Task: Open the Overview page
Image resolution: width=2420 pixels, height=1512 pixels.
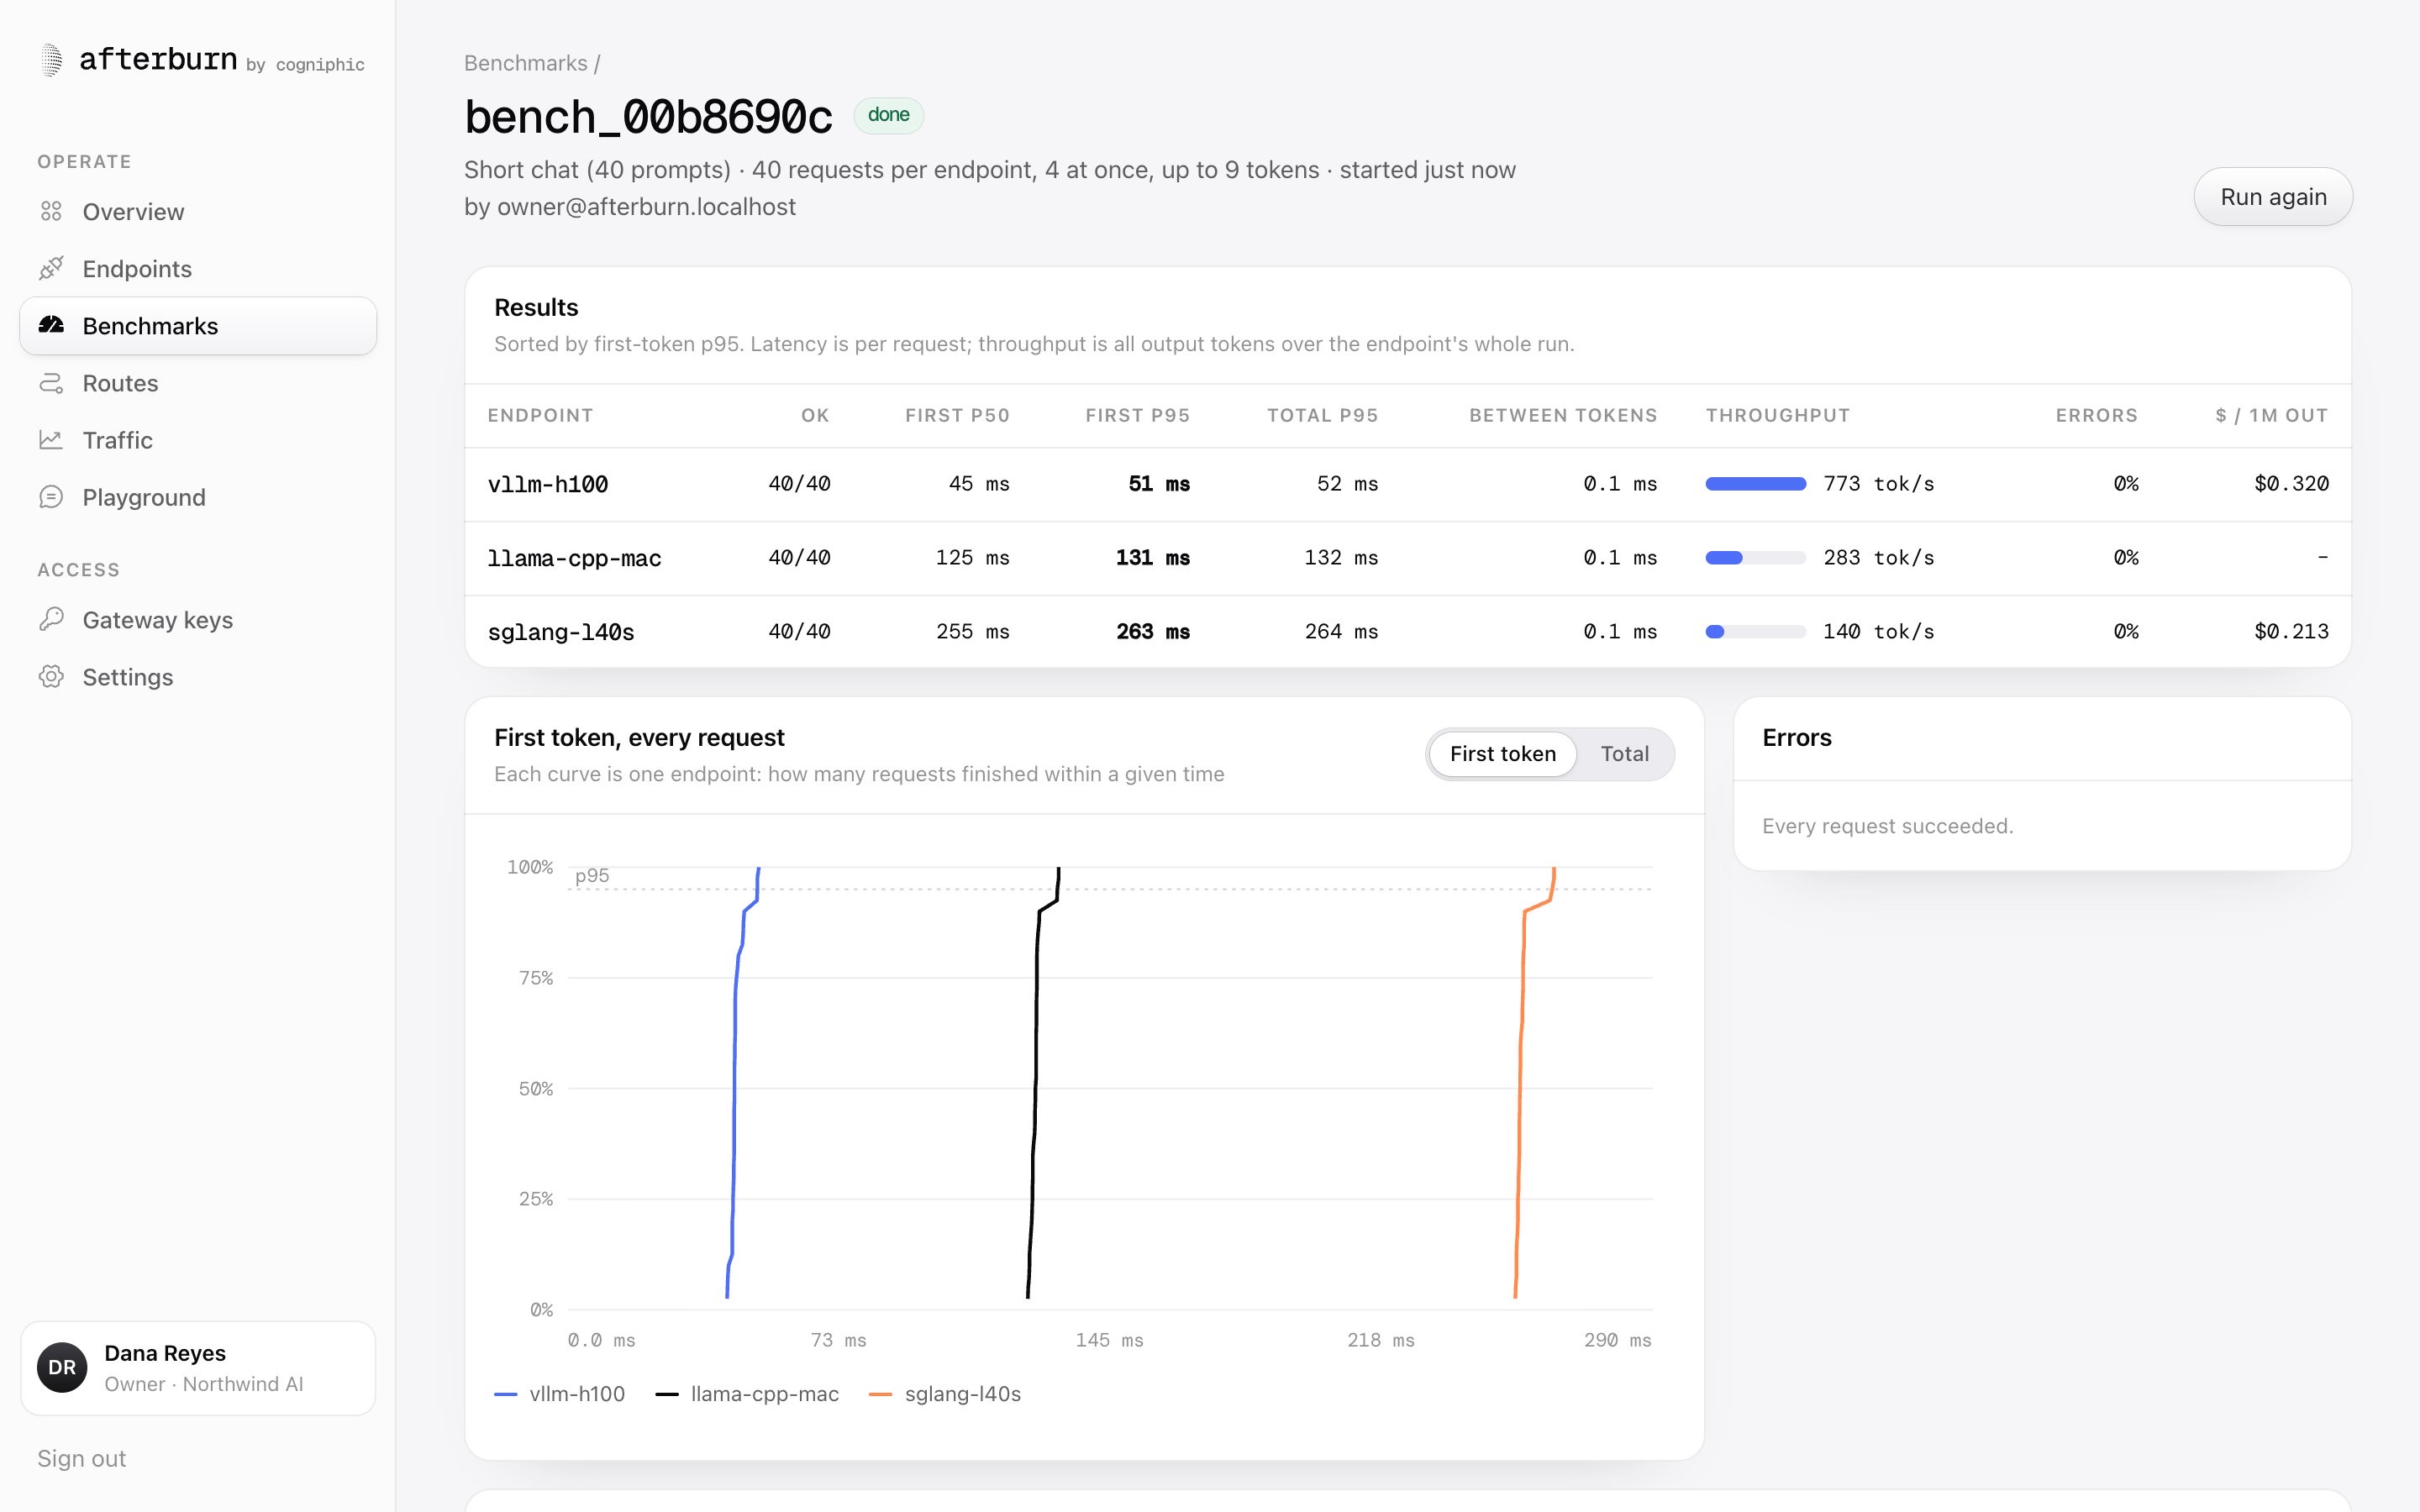Action: 198,211
